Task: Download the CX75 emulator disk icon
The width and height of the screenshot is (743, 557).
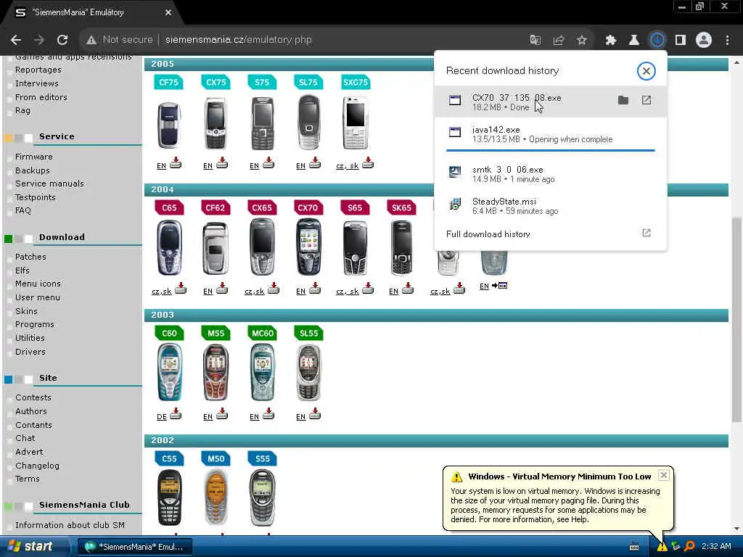Action: 222,163
